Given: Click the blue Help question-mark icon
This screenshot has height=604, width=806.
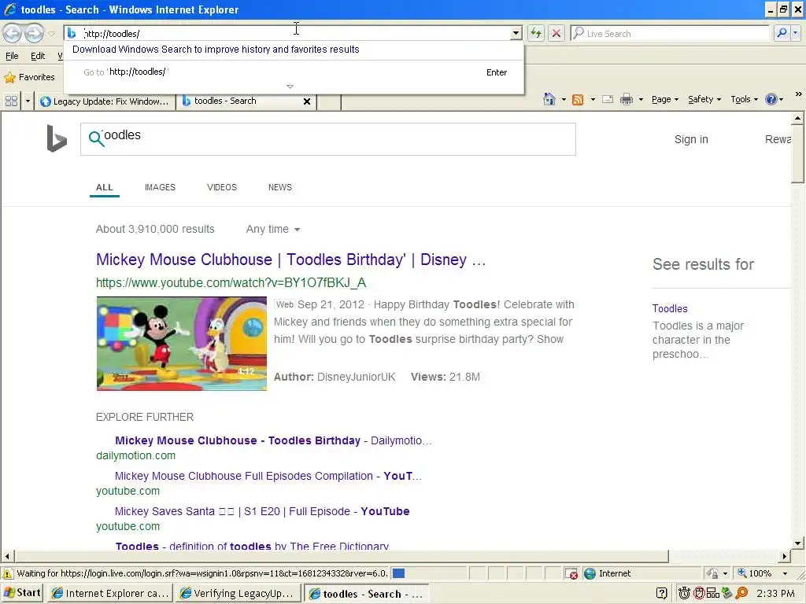Looking at the screenshot, I should [771, 99].
